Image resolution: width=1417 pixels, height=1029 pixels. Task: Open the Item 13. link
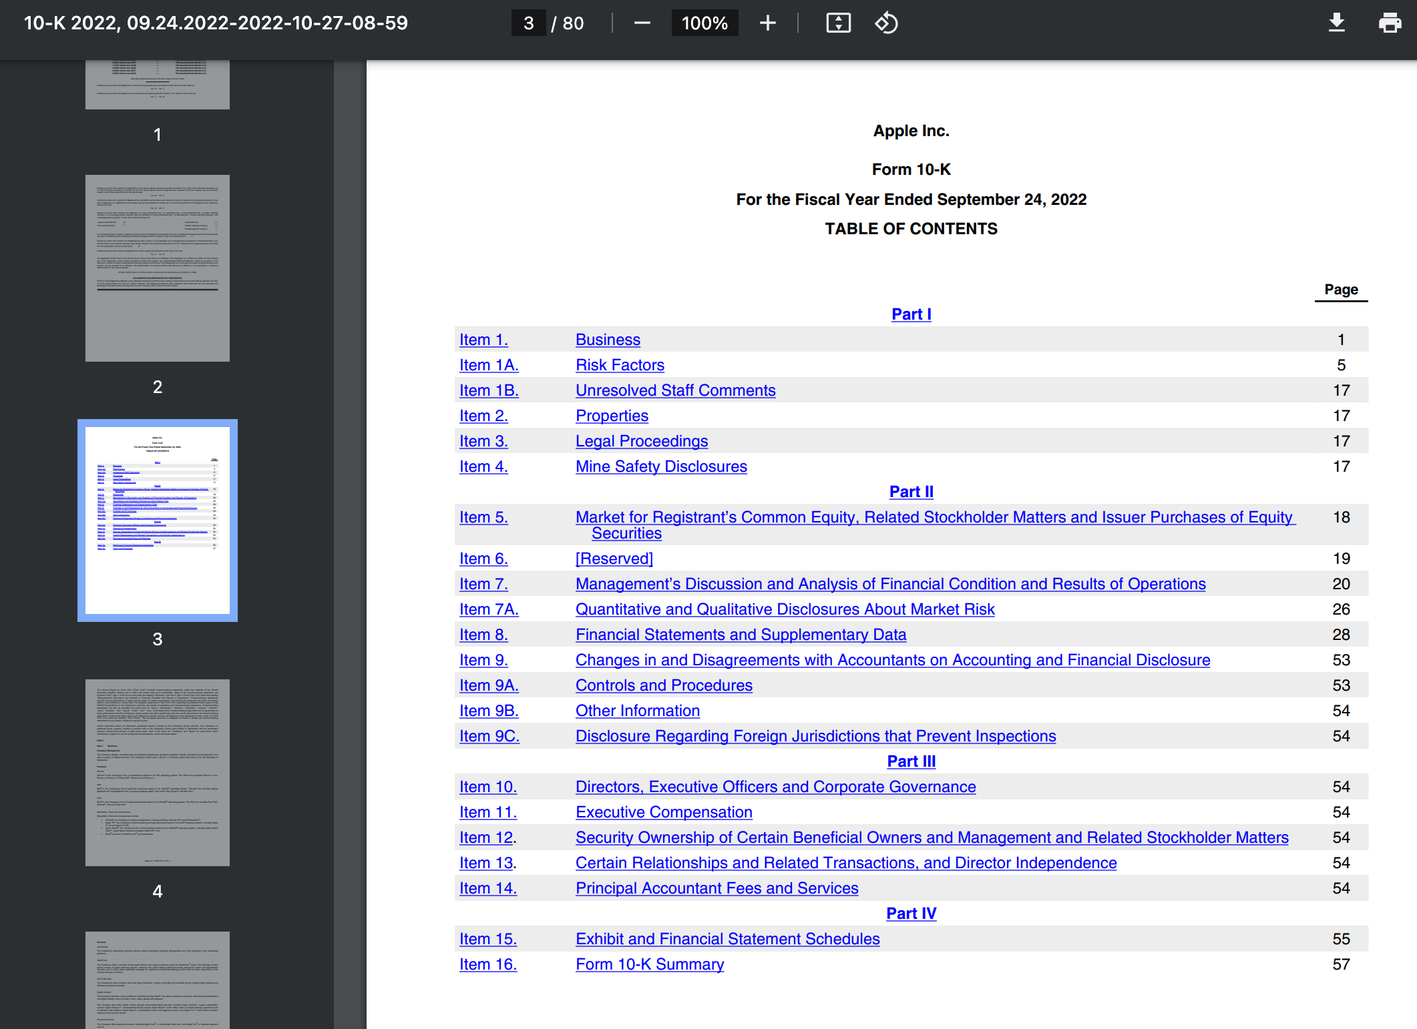(x=488, y=863)
